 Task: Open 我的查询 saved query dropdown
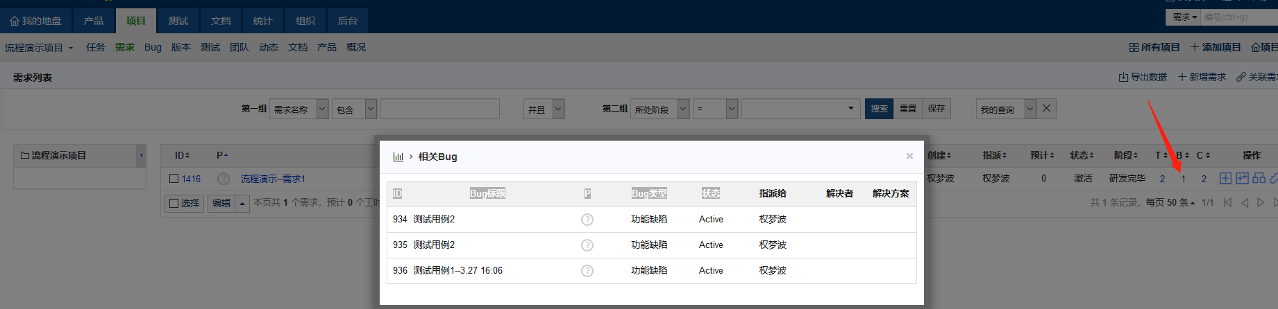[1006, 109]
